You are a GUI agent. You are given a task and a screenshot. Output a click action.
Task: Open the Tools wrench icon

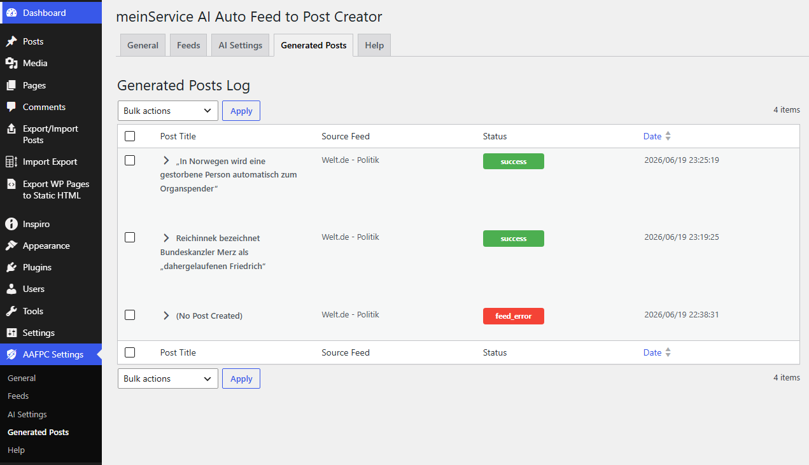coord(11,311)
